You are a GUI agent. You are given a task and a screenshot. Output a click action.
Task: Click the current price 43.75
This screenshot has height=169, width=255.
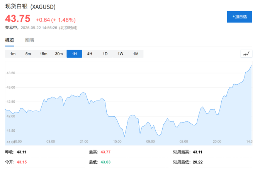coord(17,19)
